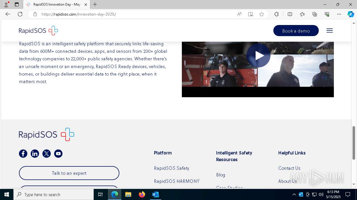This screenshot has height=200, width=357.
Task: Click the vertical page scrollbar
Action: 354,143
